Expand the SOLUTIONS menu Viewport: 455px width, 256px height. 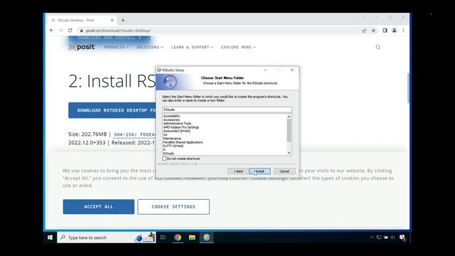150,47
